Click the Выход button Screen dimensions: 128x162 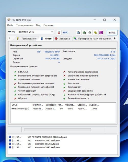[112, 33]
